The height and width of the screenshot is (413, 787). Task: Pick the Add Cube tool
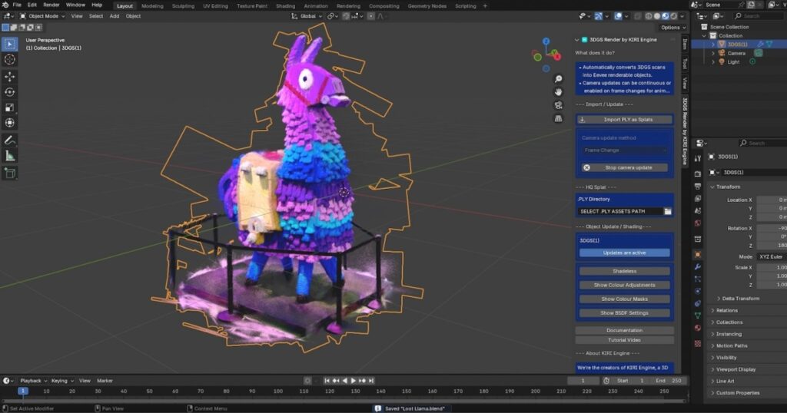tap(9, 173)
